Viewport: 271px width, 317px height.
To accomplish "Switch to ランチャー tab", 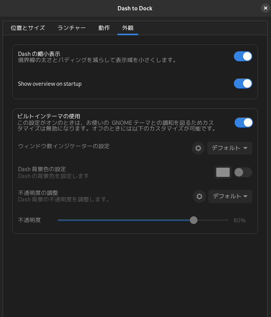I will coord(72,28).
